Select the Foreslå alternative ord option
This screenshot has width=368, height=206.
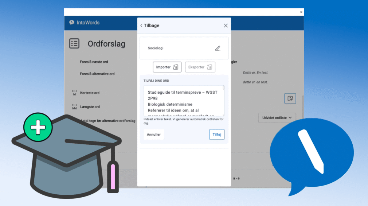coord(97,74)
